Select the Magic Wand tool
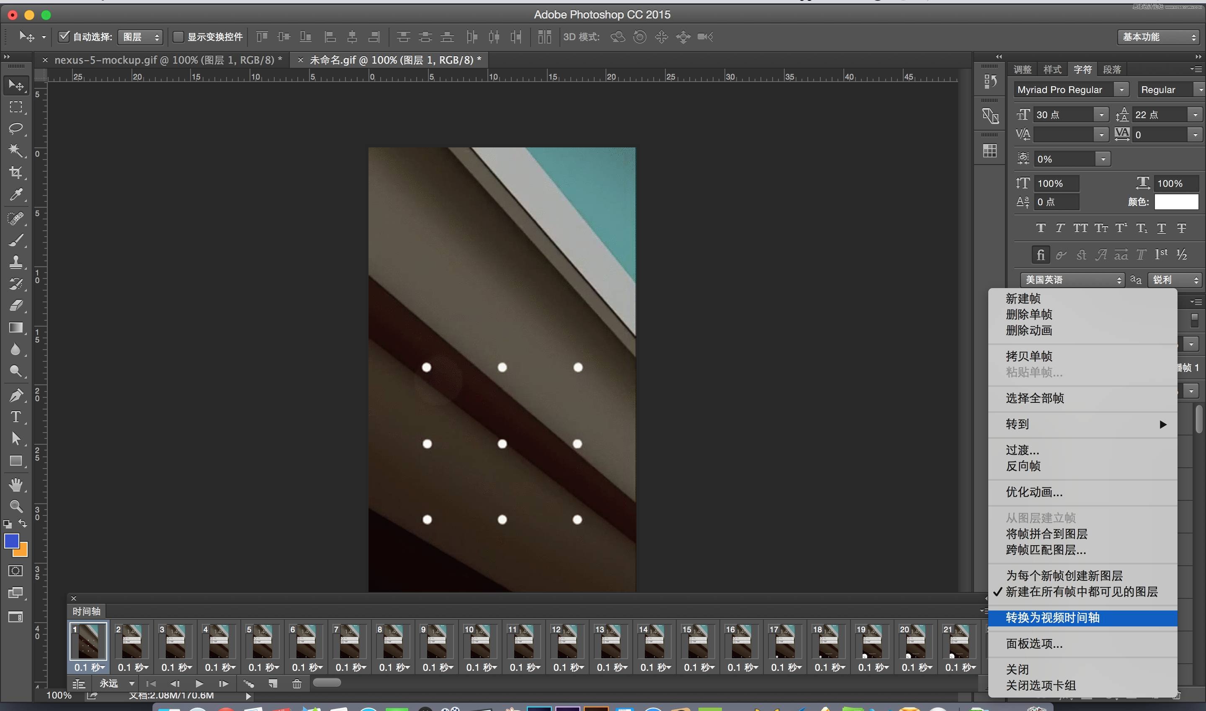Image resolution: width=1206 pixels, height=711 pixels. pos(16,150)
